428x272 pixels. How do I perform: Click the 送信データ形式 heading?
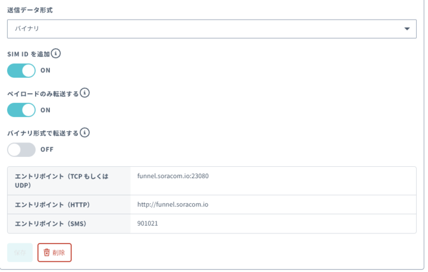[x=30, y=10]
